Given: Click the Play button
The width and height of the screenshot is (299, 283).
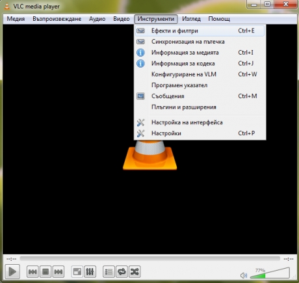Looking at the screenshot, I should [12, 271].
